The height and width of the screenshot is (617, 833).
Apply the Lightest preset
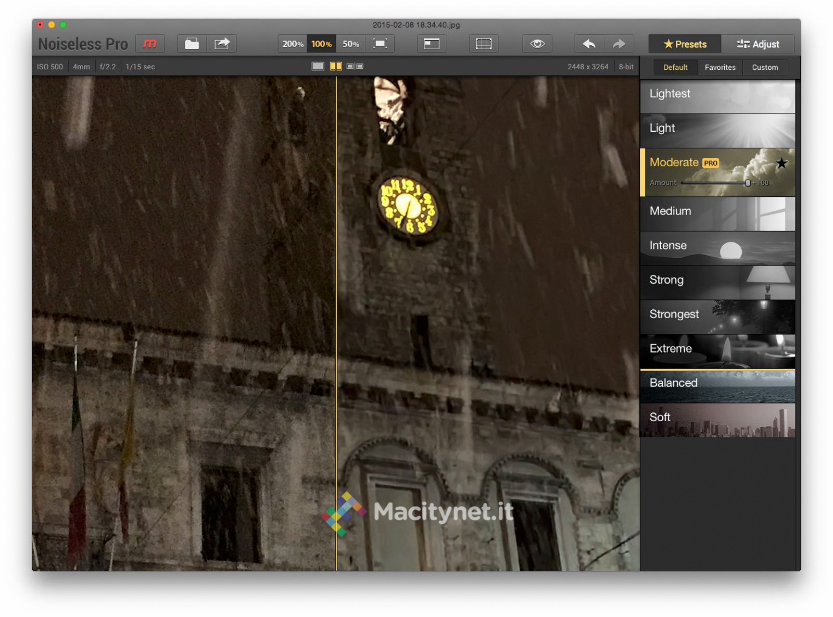tap(717, 96)
